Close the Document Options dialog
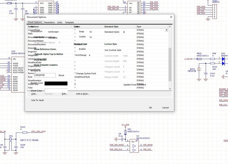The height and width of the screenshot is (164, 228). tap(171, 17)
